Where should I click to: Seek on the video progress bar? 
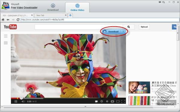pos(68,98)
